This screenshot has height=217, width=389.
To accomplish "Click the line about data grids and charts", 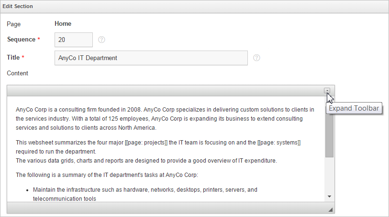I will click(146, 161).
